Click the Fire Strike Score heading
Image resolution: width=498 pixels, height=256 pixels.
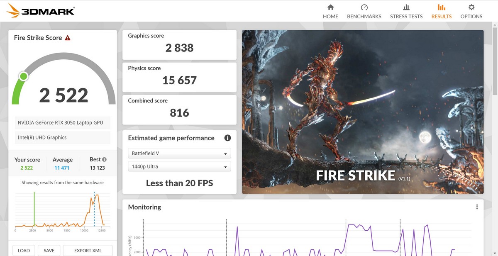click(38, 38)
